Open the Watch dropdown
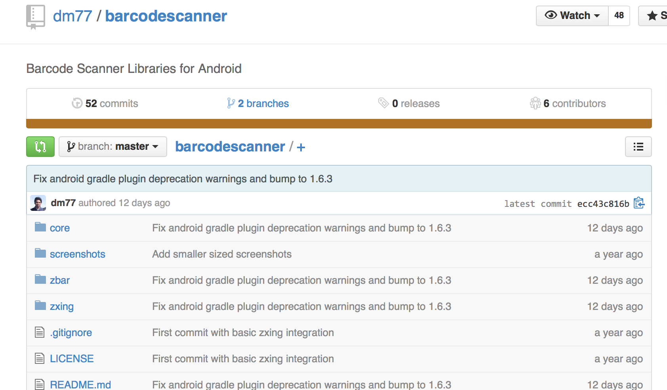 pos(572,16)
